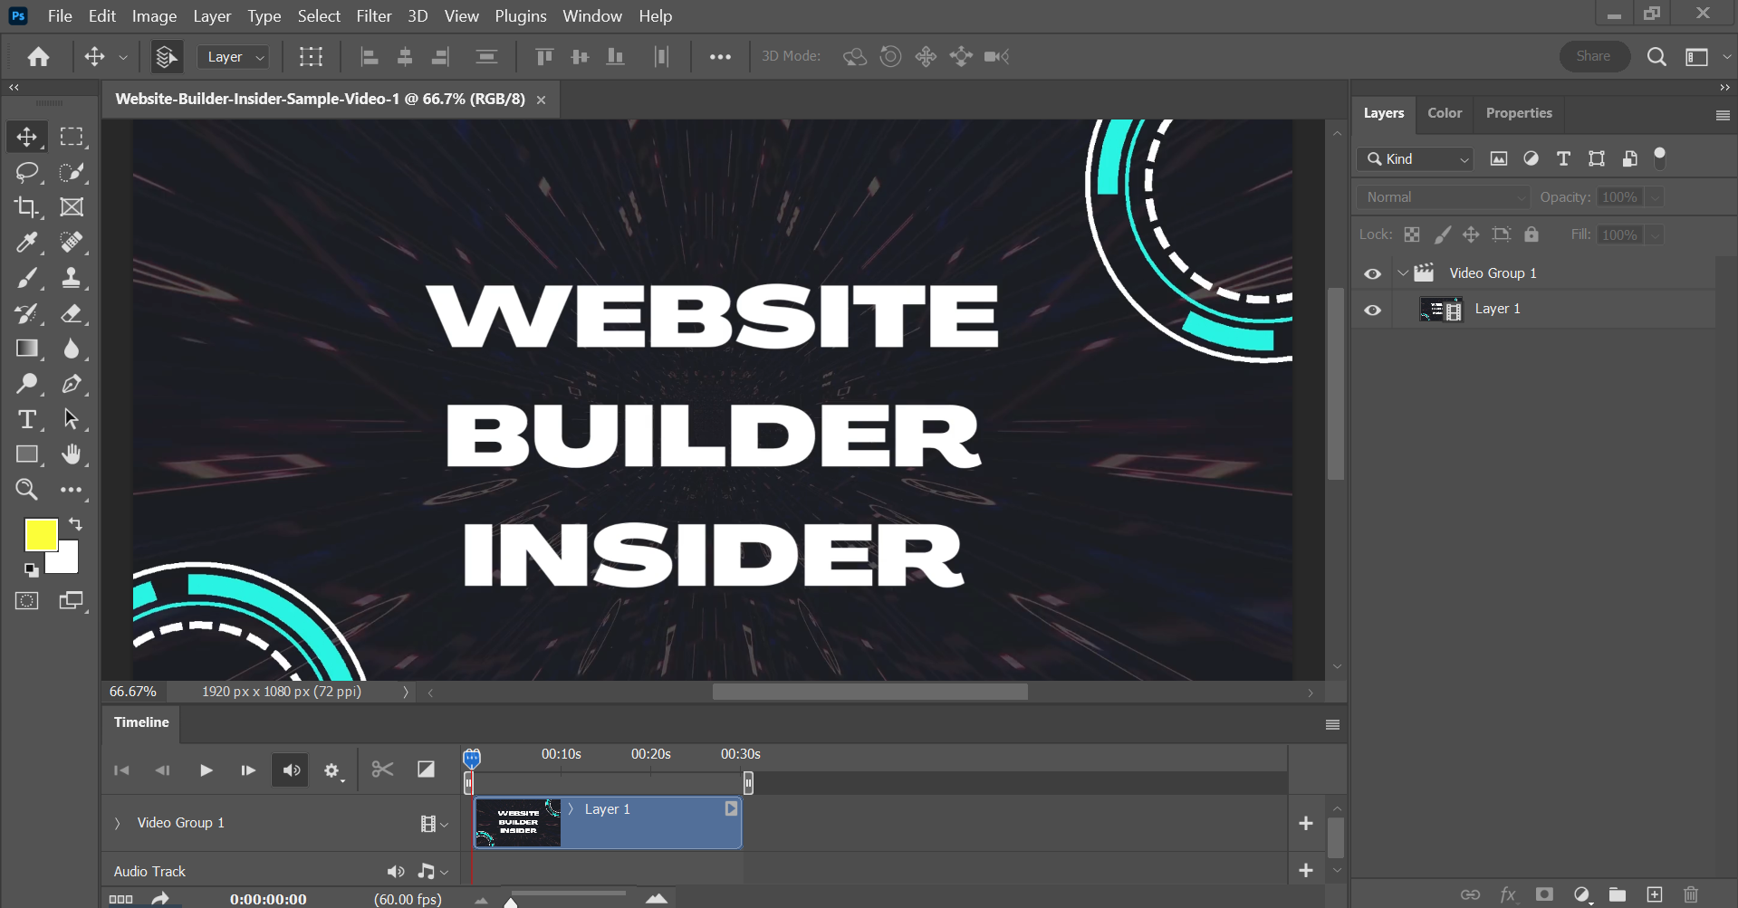Select the Eyedropper tool

point(26,243)
